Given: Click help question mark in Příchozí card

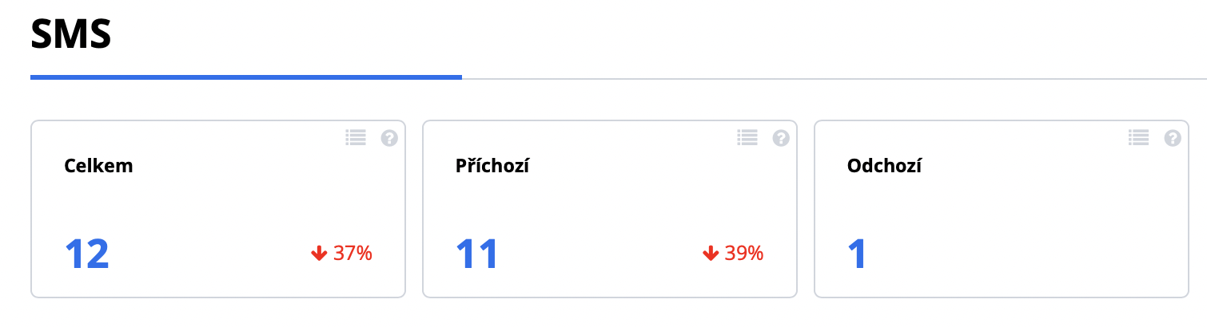Looking at the screenshot, I should pyautogui.click(x=781, y=138).
